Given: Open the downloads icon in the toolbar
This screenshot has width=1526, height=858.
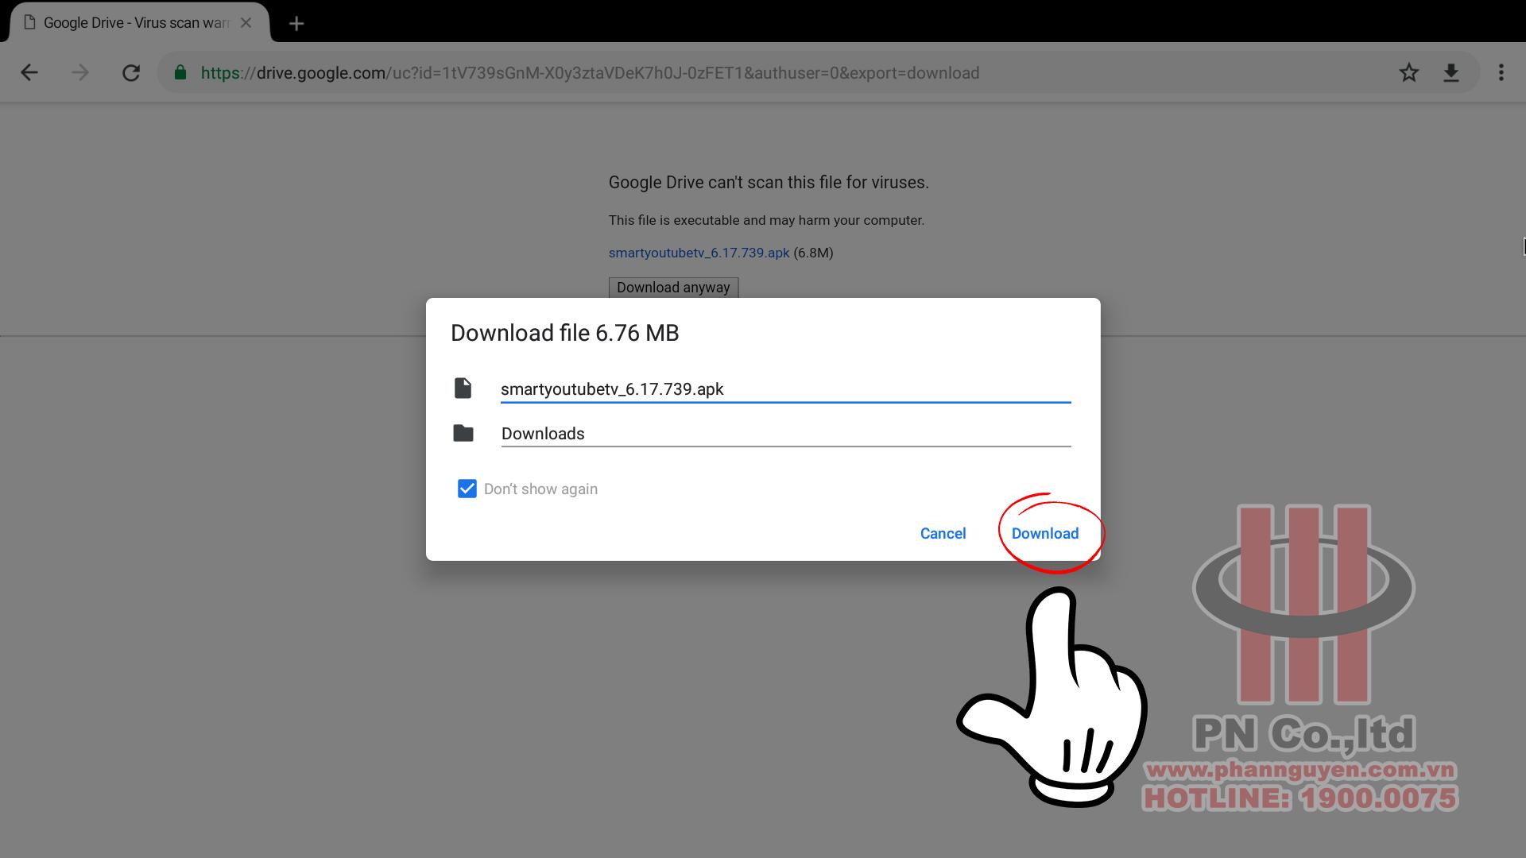Looking at the screenshot, I should [x=1450, y=73].
